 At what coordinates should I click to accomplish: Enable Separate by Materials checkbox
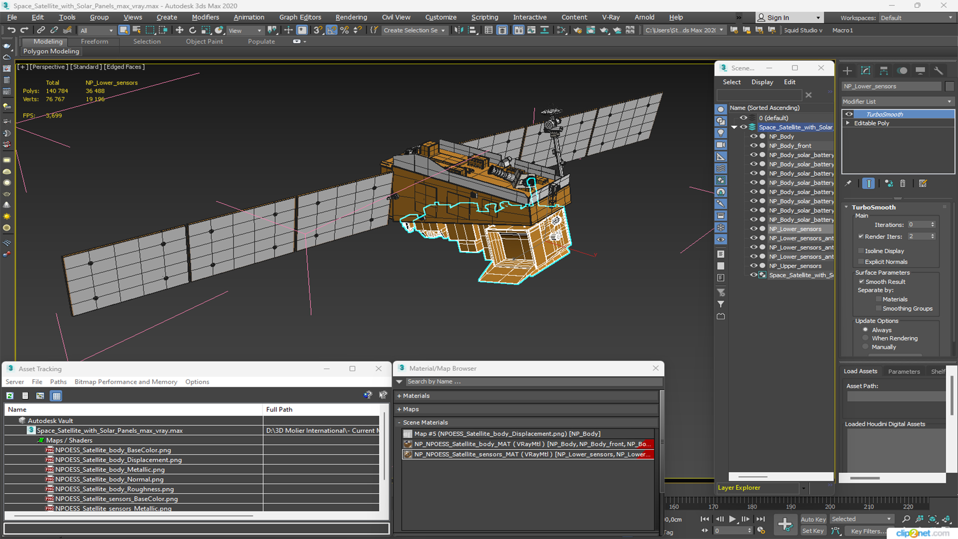pyautogui.click(x=878, y=299)
